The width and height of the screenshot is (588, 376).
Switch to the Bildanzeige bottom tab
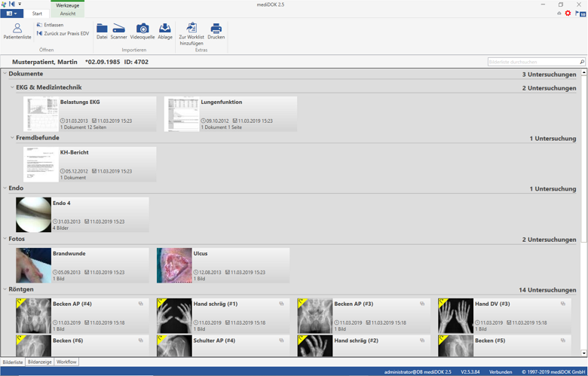(x=40, y=362)
